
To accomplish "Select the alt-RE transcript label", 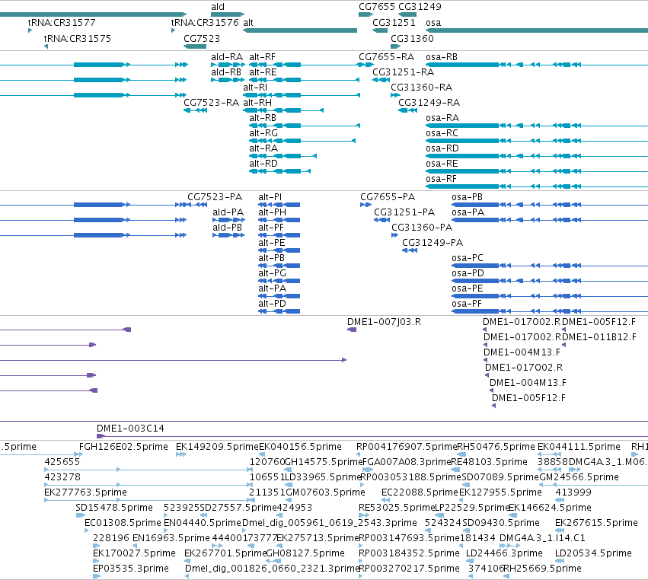I will pyautogui.click(x=263, y=72).
